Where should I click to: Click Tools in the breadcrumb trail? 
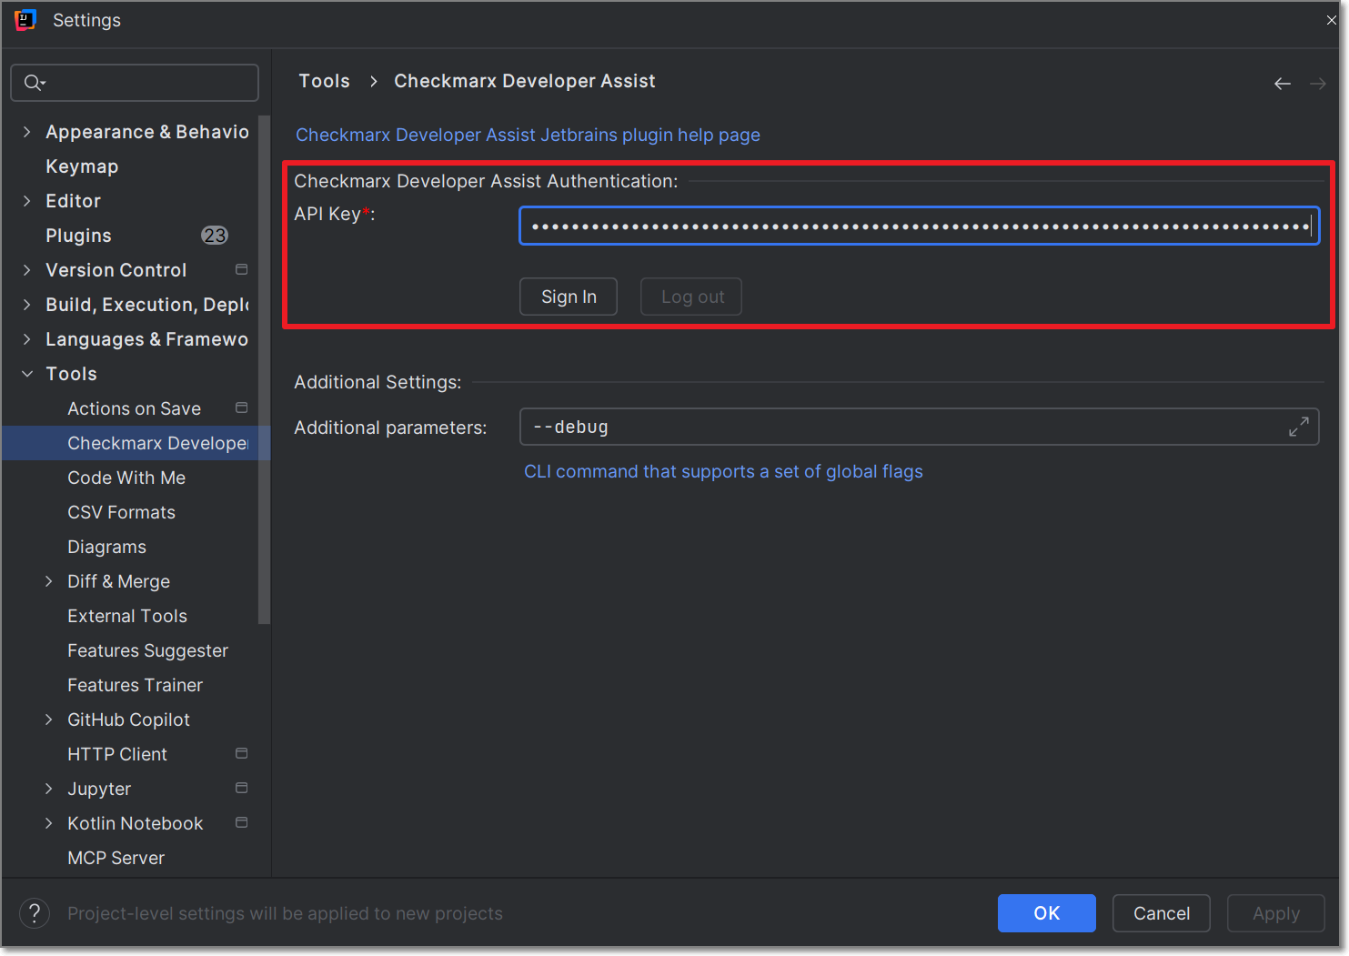[x=324, y=81]
